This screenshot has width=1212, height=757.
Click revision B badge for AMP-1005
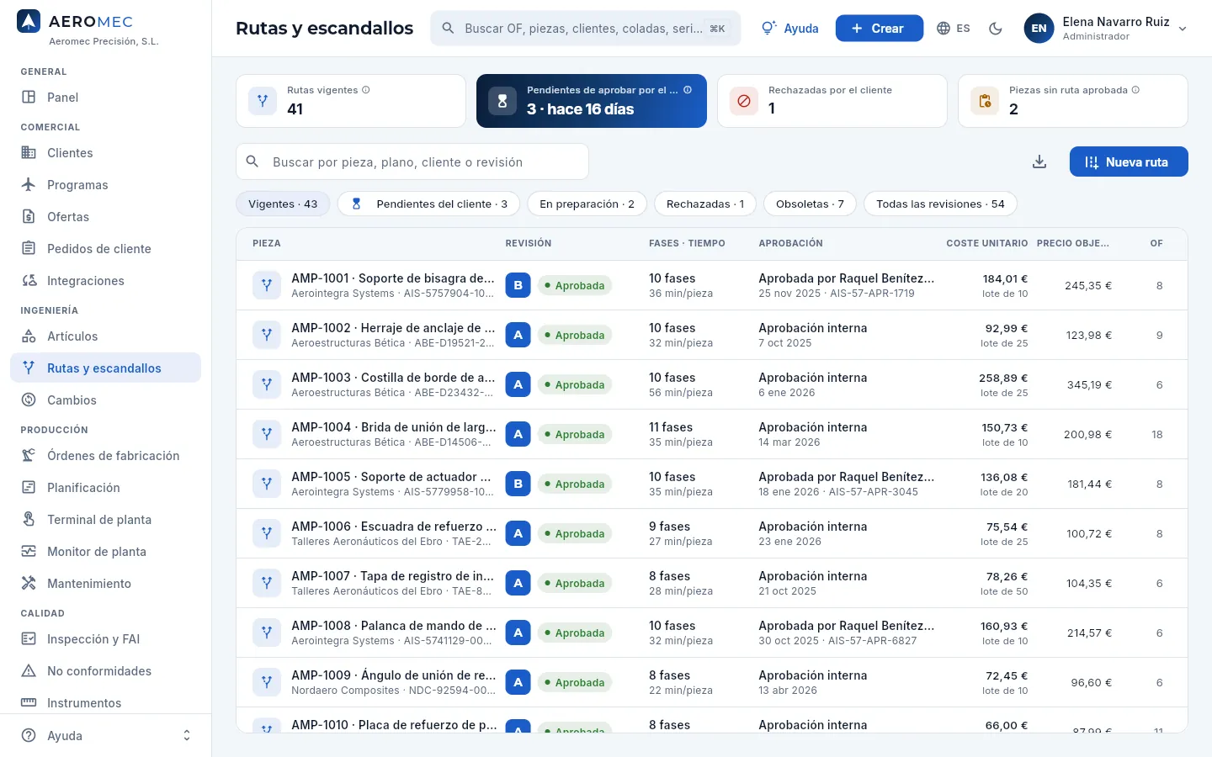(518, 484)
